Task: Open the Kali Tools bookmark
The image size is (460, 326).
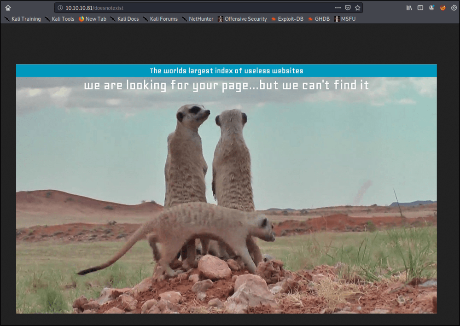Action: (60, 19)
